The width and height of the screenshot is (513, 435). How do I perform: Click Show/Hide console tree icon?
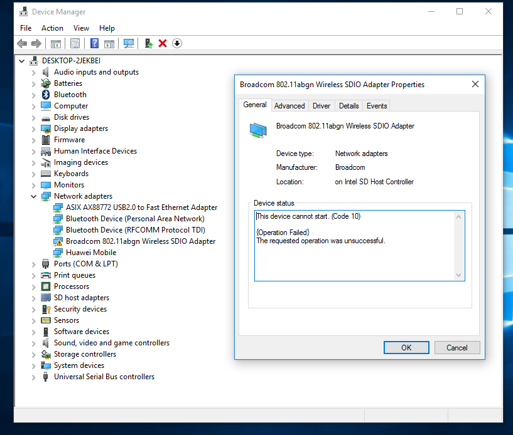[x=56, y=43]
